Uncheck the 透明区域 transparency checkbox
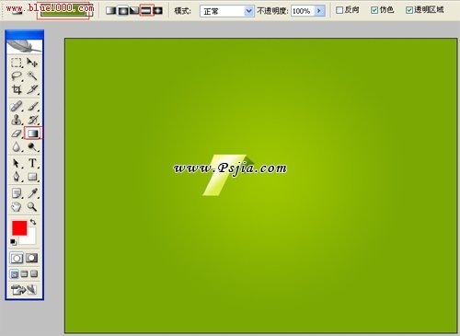This screenshot has height=336, width=460. click(409, 10)
